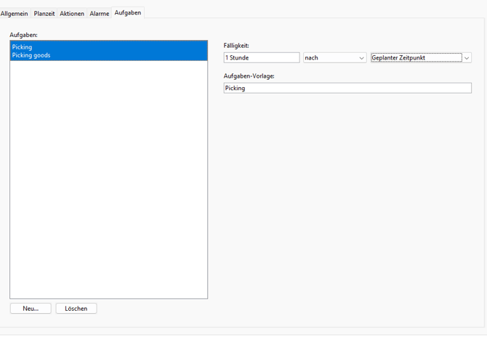Open the nach dropdown
The image size is (487, 337).
tap(331, 58)
